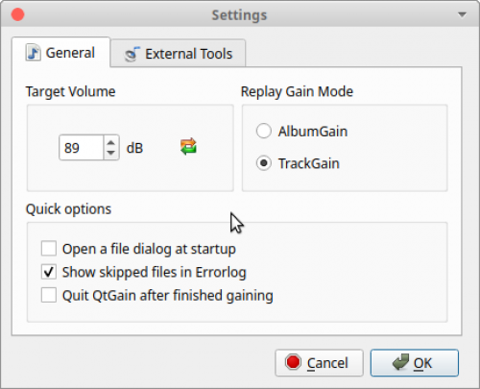Confirm settings with the OK button
Screen dimensions: 480x389
(415, 363)
